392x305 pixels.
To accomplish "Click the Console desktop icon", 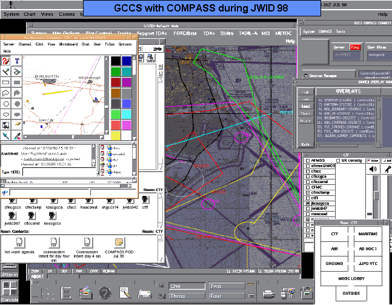I will 10,291.
